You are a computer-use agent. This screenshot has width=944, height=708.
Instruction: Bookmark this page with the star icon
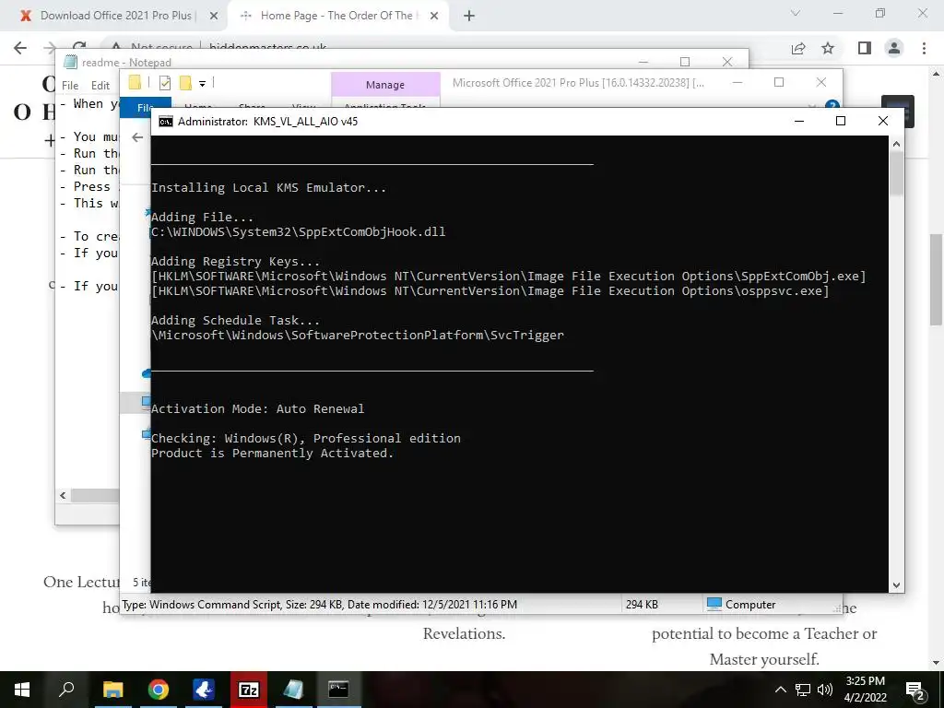(828, 48)
